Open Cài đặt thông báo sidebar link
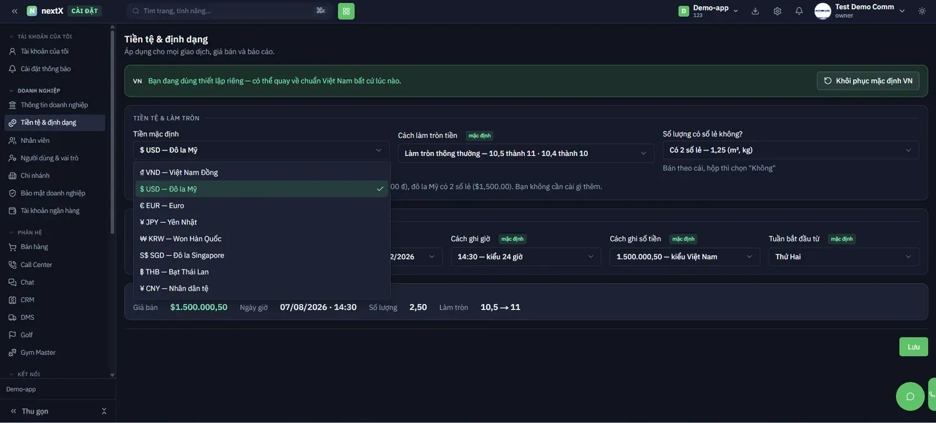The image size is (936, 423). (x=55, y=69)
